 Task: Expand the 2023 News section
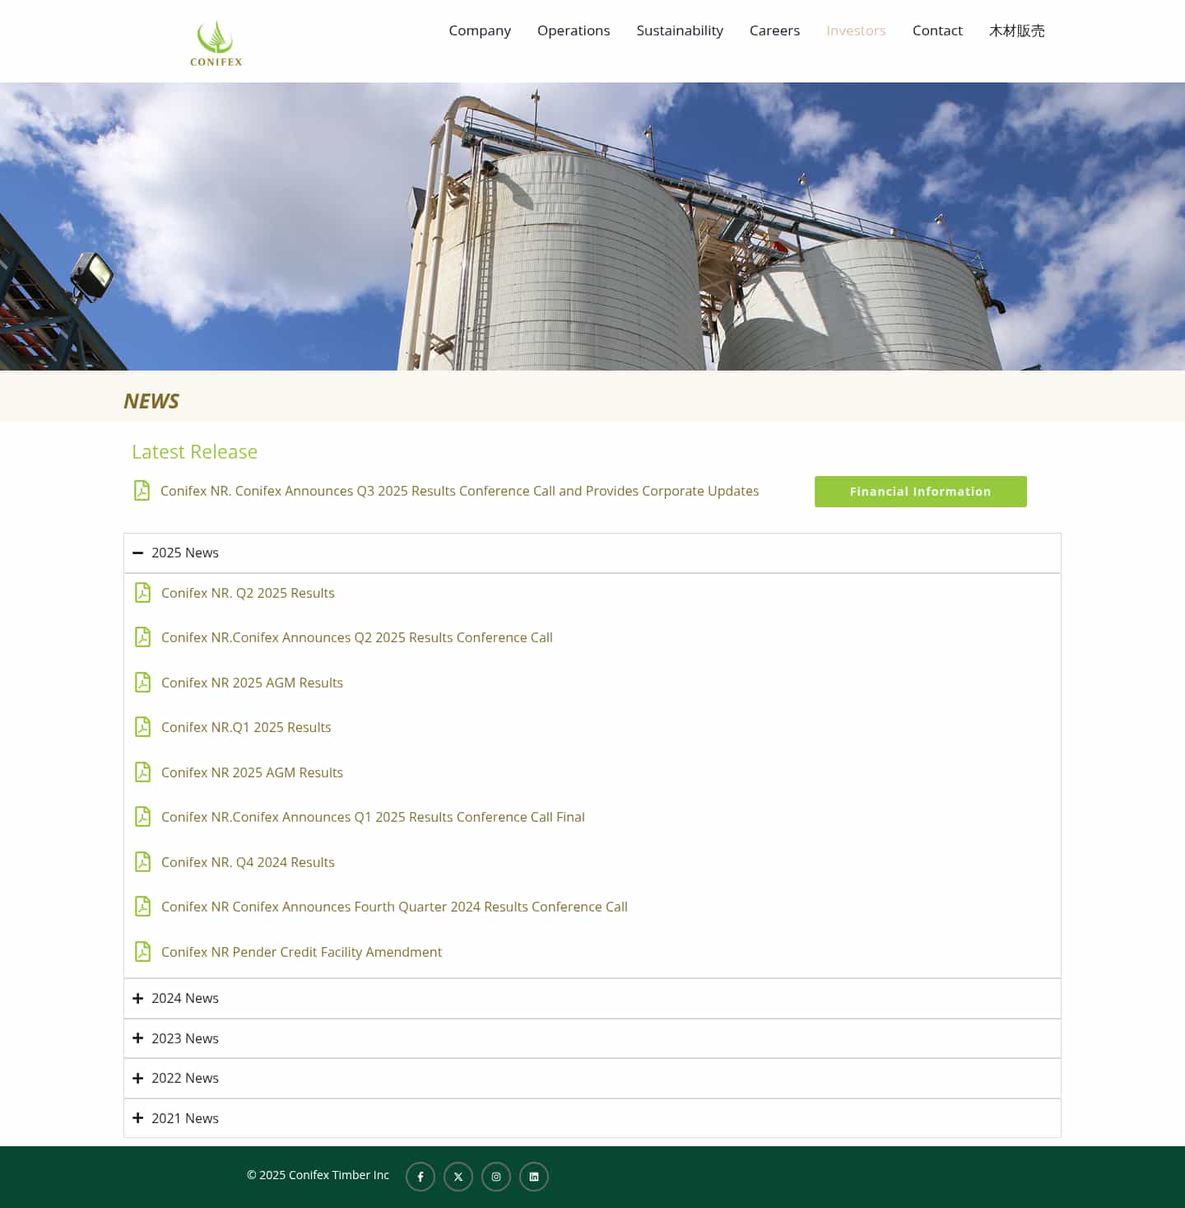click(592, 1038)
